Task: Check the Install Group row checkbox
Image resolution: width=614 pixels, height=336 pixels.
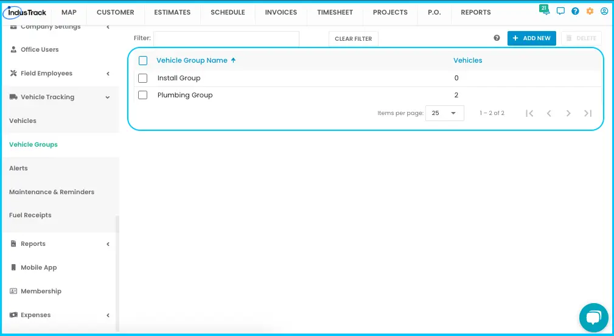Action: pos(143,78)
